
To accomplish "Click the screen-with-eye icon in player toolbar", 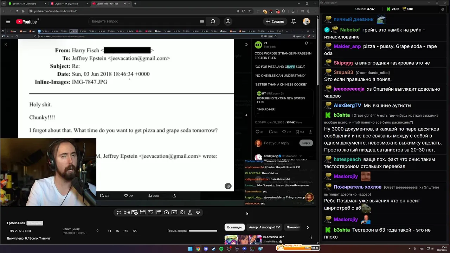I will pyautogui.click(x=135, y=212).
